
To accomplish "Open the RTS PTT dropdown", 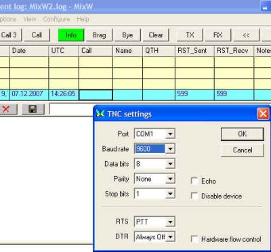I will [170, 222].
